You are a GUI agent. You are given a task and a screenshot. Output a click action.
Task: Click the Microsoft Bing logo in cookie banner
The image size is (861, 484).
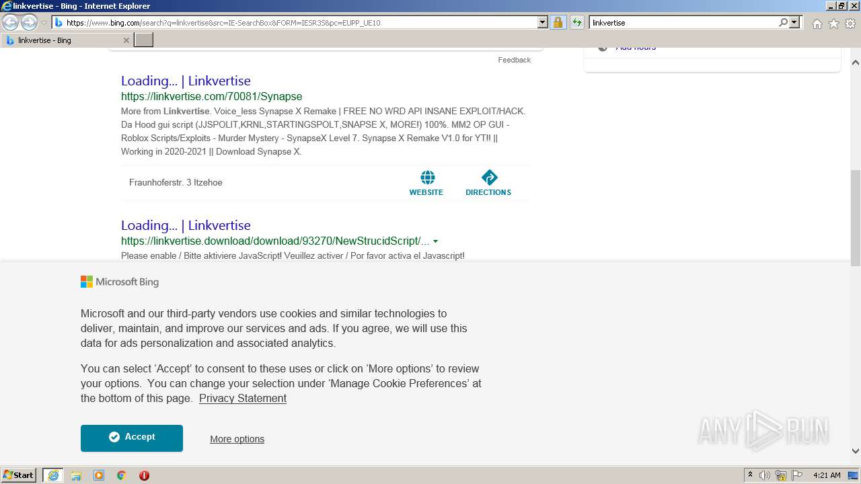tap(120, 282)
